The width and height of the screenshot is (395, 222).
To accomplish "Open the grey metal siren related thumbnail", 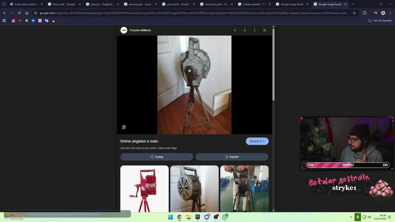I will point(194,189).
